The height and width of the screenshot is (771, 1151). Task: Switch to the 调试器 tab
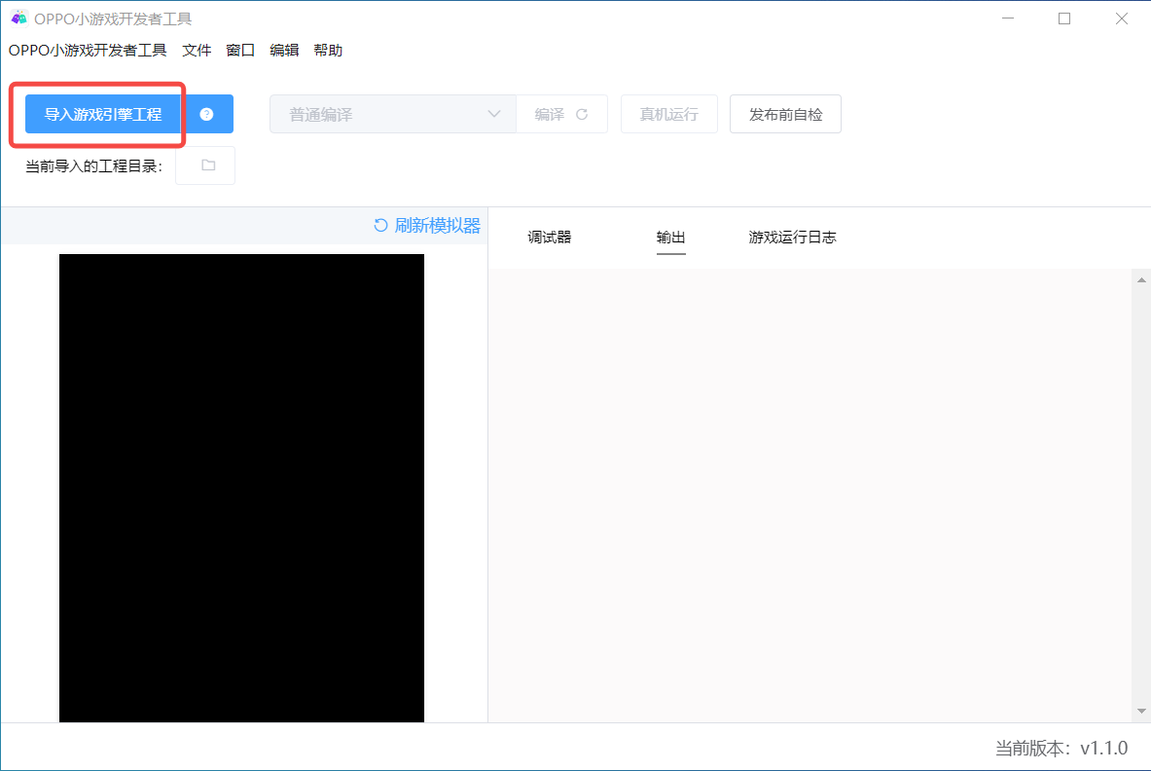pos(550,237)
